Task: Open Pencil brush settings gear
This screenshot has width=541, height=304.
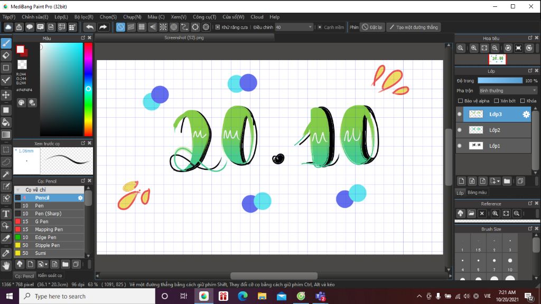Action: click(x=80, y=198)
